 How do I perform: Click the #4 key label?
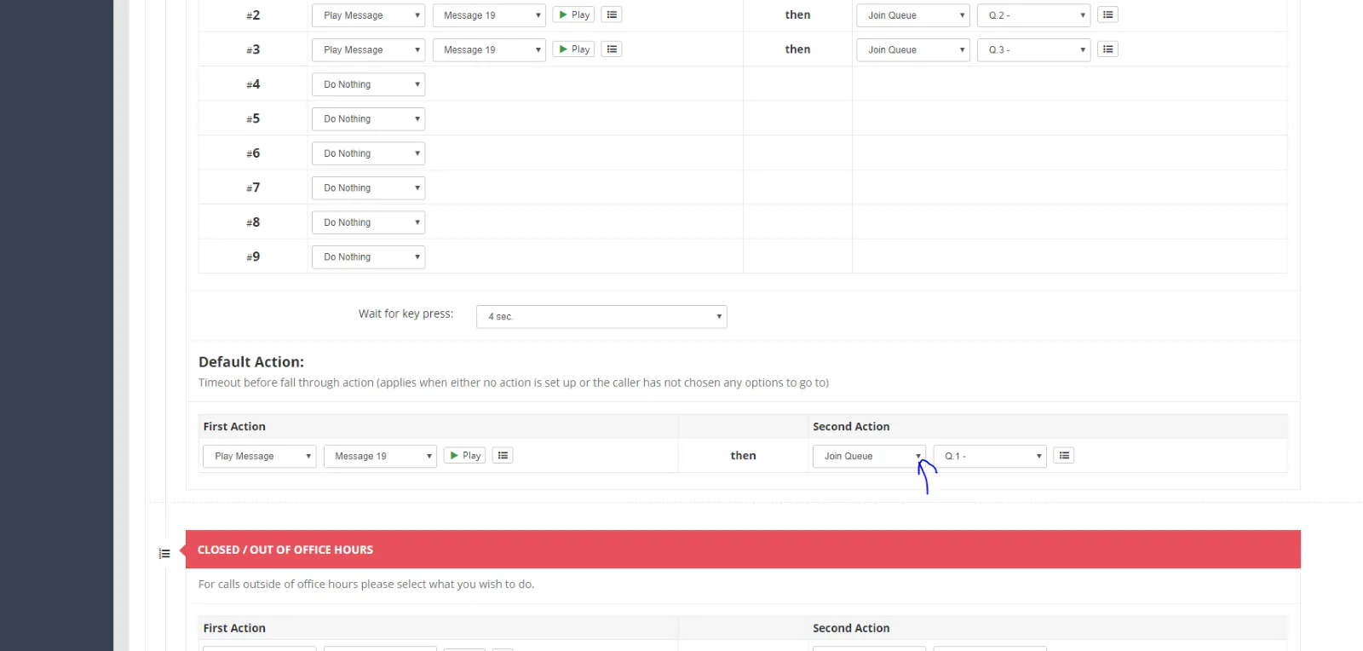click(x=253, y=84)
